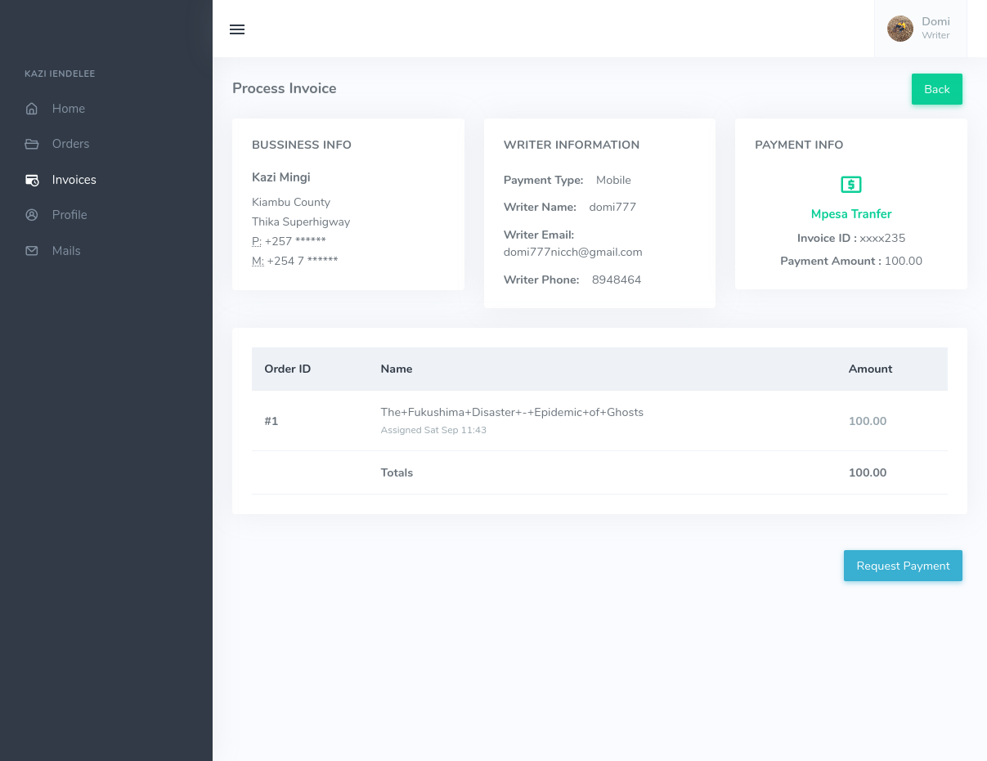Click the Fukushima Disaster order name

[x=512, y=413]
